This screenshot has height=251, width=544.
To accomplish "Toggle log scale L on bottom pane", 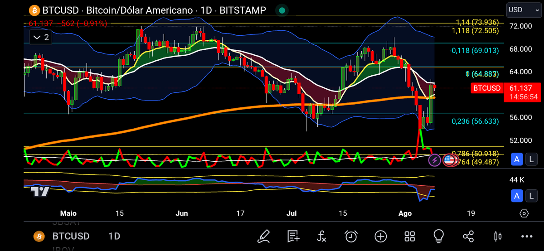I will [x=531, y=196].
